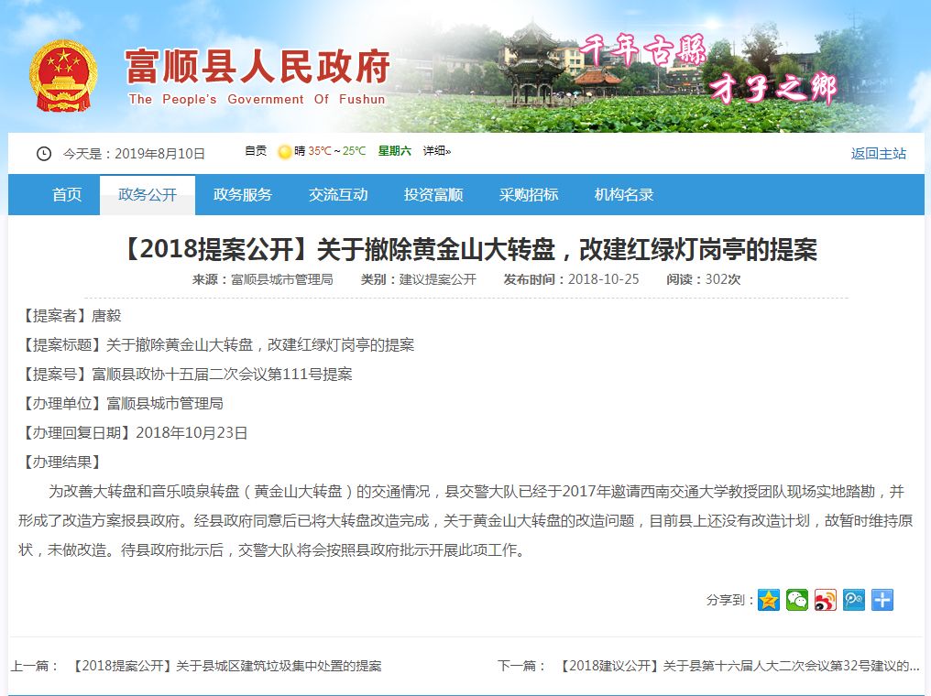Viewport: 931px width, 696px height.
Task: Open next article on 32号建议
Action: (x=739, y=666)
